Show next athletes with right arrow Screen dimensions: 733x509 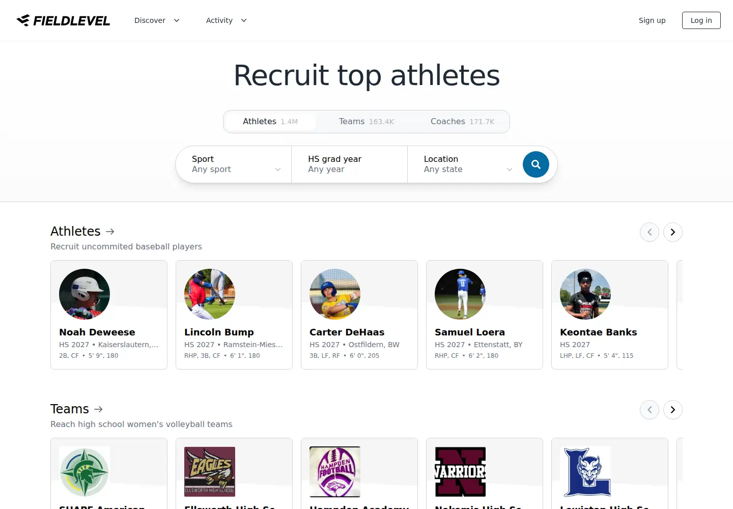tap(673, 232)
